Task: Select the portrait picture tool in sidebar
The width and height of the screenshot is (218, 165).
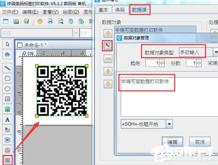Action: 7,99
